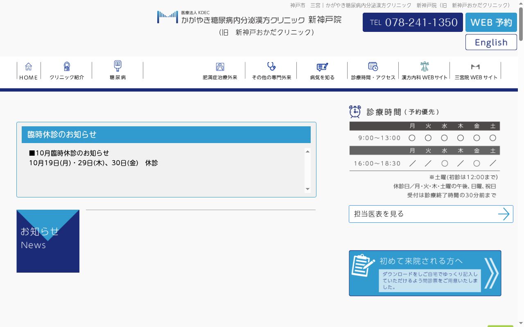This screenshot has height=327, width=524.
Task: Open 肥満症治療外来 menu label
Action: coord(220,78)
